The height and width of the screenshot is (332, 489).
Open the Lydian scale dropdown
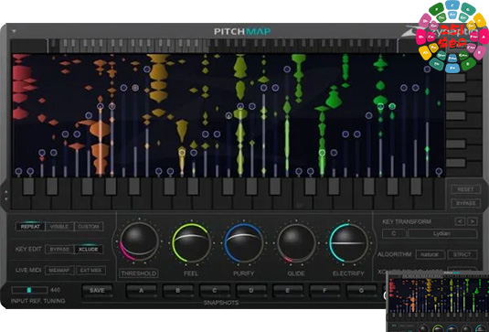442,233
